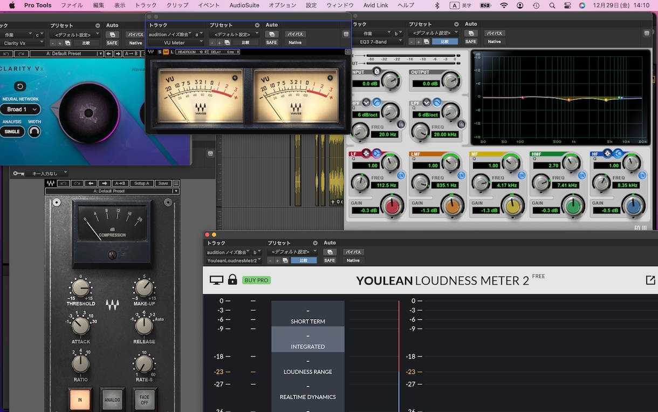Go to previous preset in compressor plugin
The height and width of the screenshot is (412, 658).
coord(92,184)
